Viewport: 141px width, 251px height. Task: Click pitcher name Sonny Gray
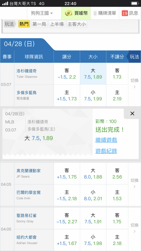(25, 221)
